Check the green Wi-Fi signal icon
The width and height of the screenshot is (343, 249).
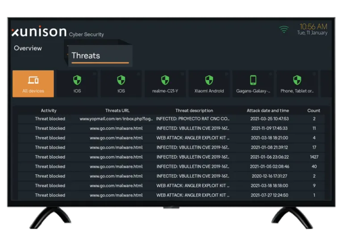pyautogui.click(x=284, y=29)
